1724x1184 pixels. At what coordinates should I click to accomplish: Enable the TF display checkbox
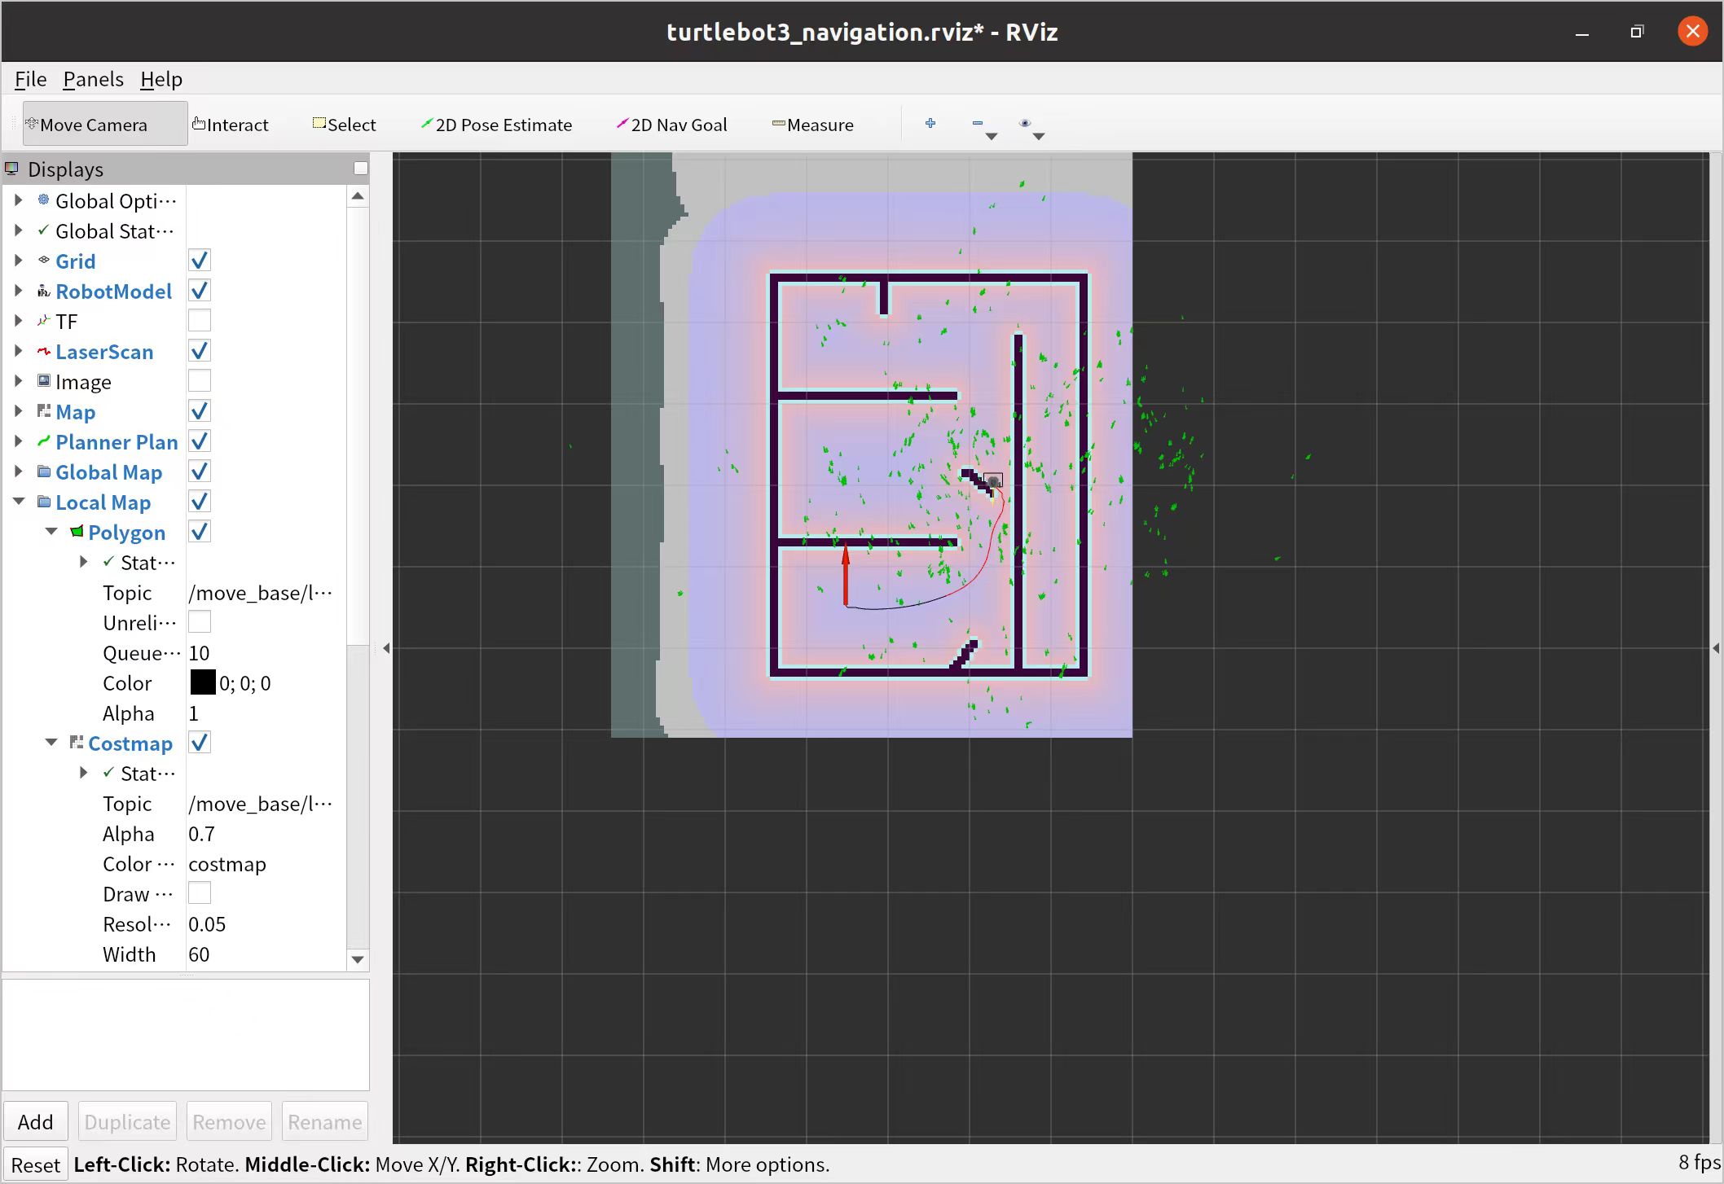(200, 321)
